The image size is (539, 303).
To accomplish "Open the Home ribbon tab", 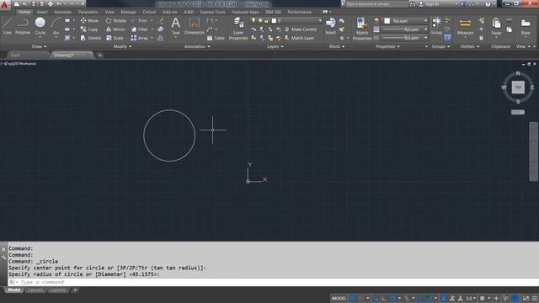I will [x=24, y=12].
